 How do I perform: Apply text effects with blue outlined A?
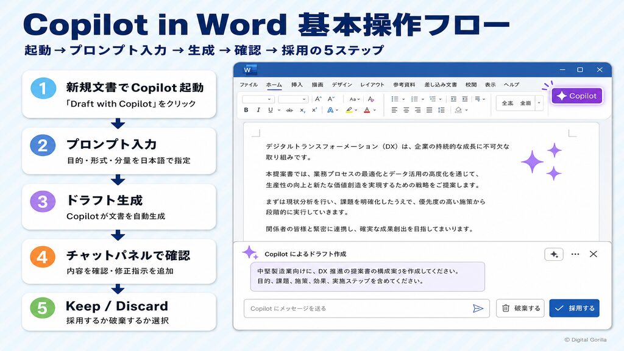[x=330, y=110]
